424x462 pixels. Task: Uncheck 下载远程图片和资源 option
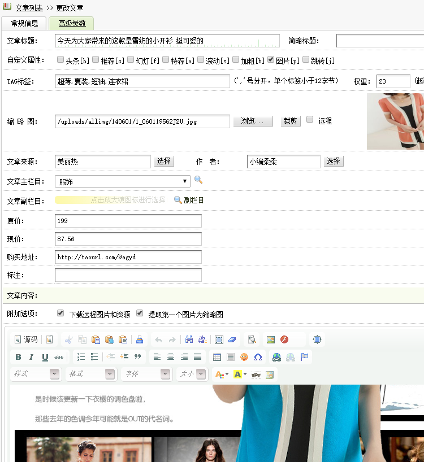(60, 313)
